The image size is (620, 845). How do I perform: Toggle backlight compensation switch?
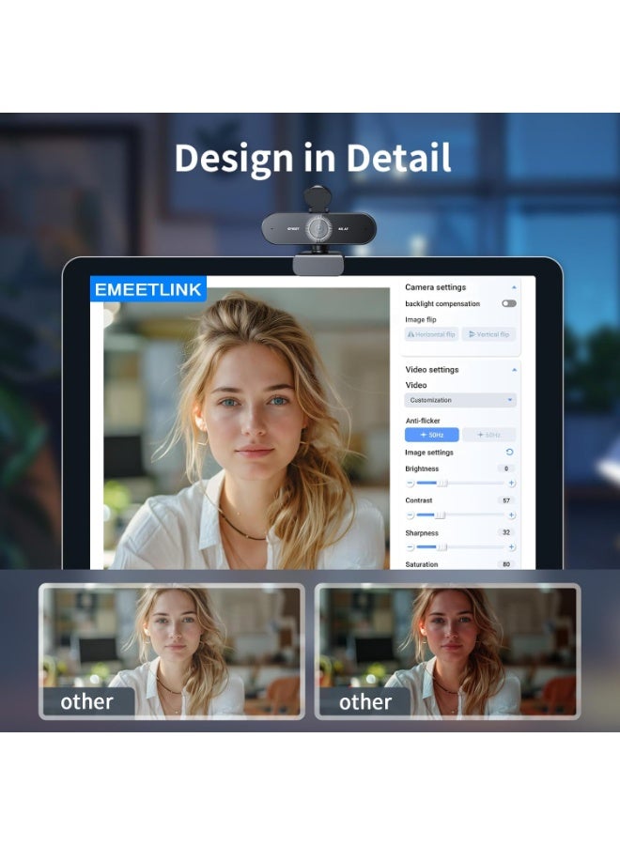(x=508, y=304)
